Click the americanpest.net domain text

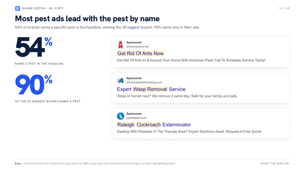137,47
